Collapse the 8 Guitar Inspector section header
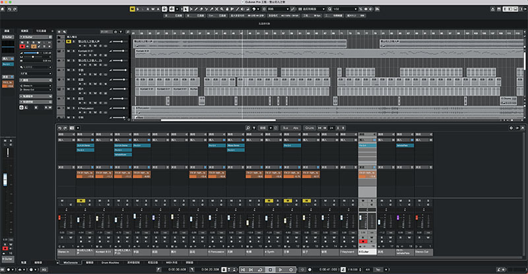Viewport: 528px width, 274px height. tap(36, 37)
